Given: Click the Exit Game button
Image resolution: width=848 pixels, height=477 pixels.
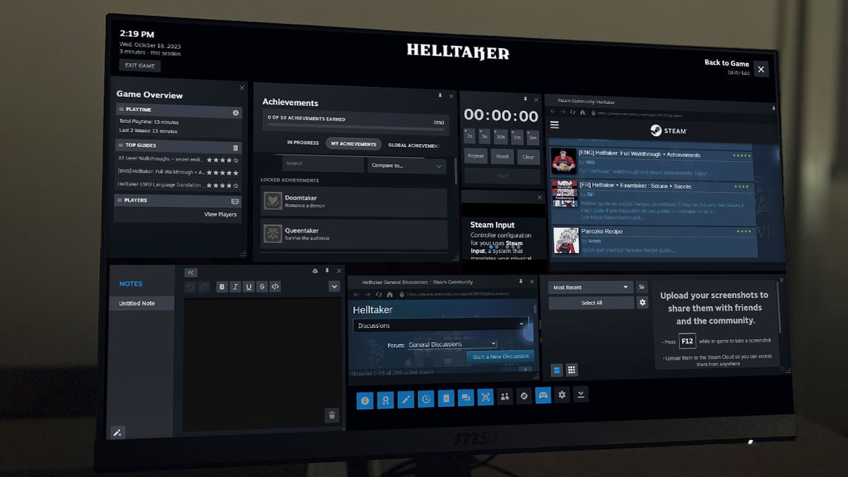Looking at the screenshot, I should click(x=139, y=65).
